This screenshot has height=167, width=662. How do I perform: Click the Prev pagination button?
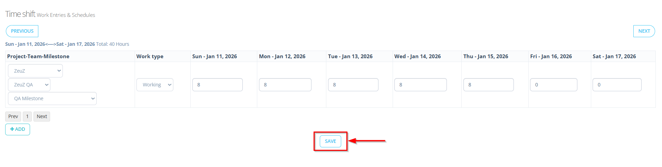[x=13, y=116]
